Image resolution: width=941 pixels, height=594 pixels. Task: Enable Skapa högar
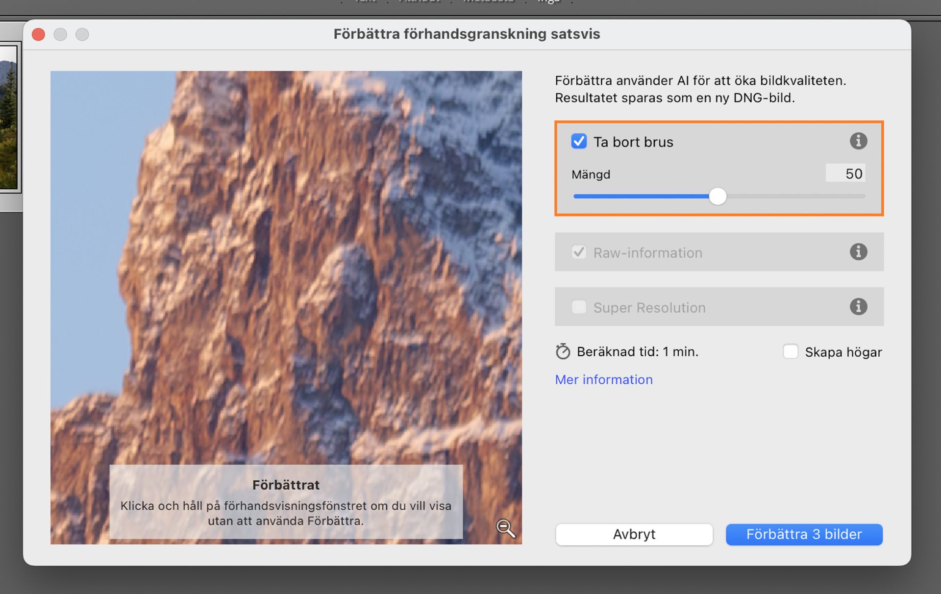pyautogui.click(x=791, y=351)
